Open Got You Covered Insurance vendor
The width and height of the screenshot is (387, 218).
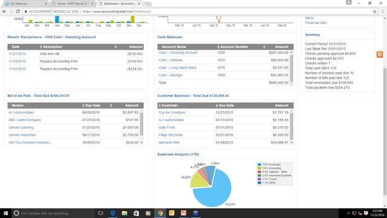pyautogui.click(x=30, y=142)
